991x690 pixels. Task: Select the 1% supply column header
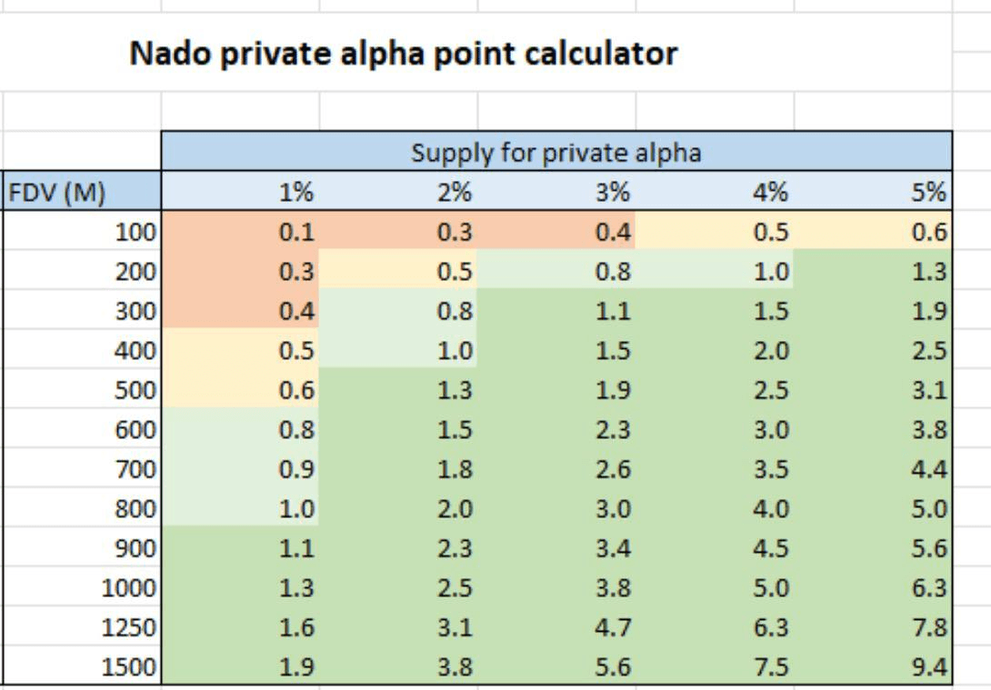click(240, 192)
